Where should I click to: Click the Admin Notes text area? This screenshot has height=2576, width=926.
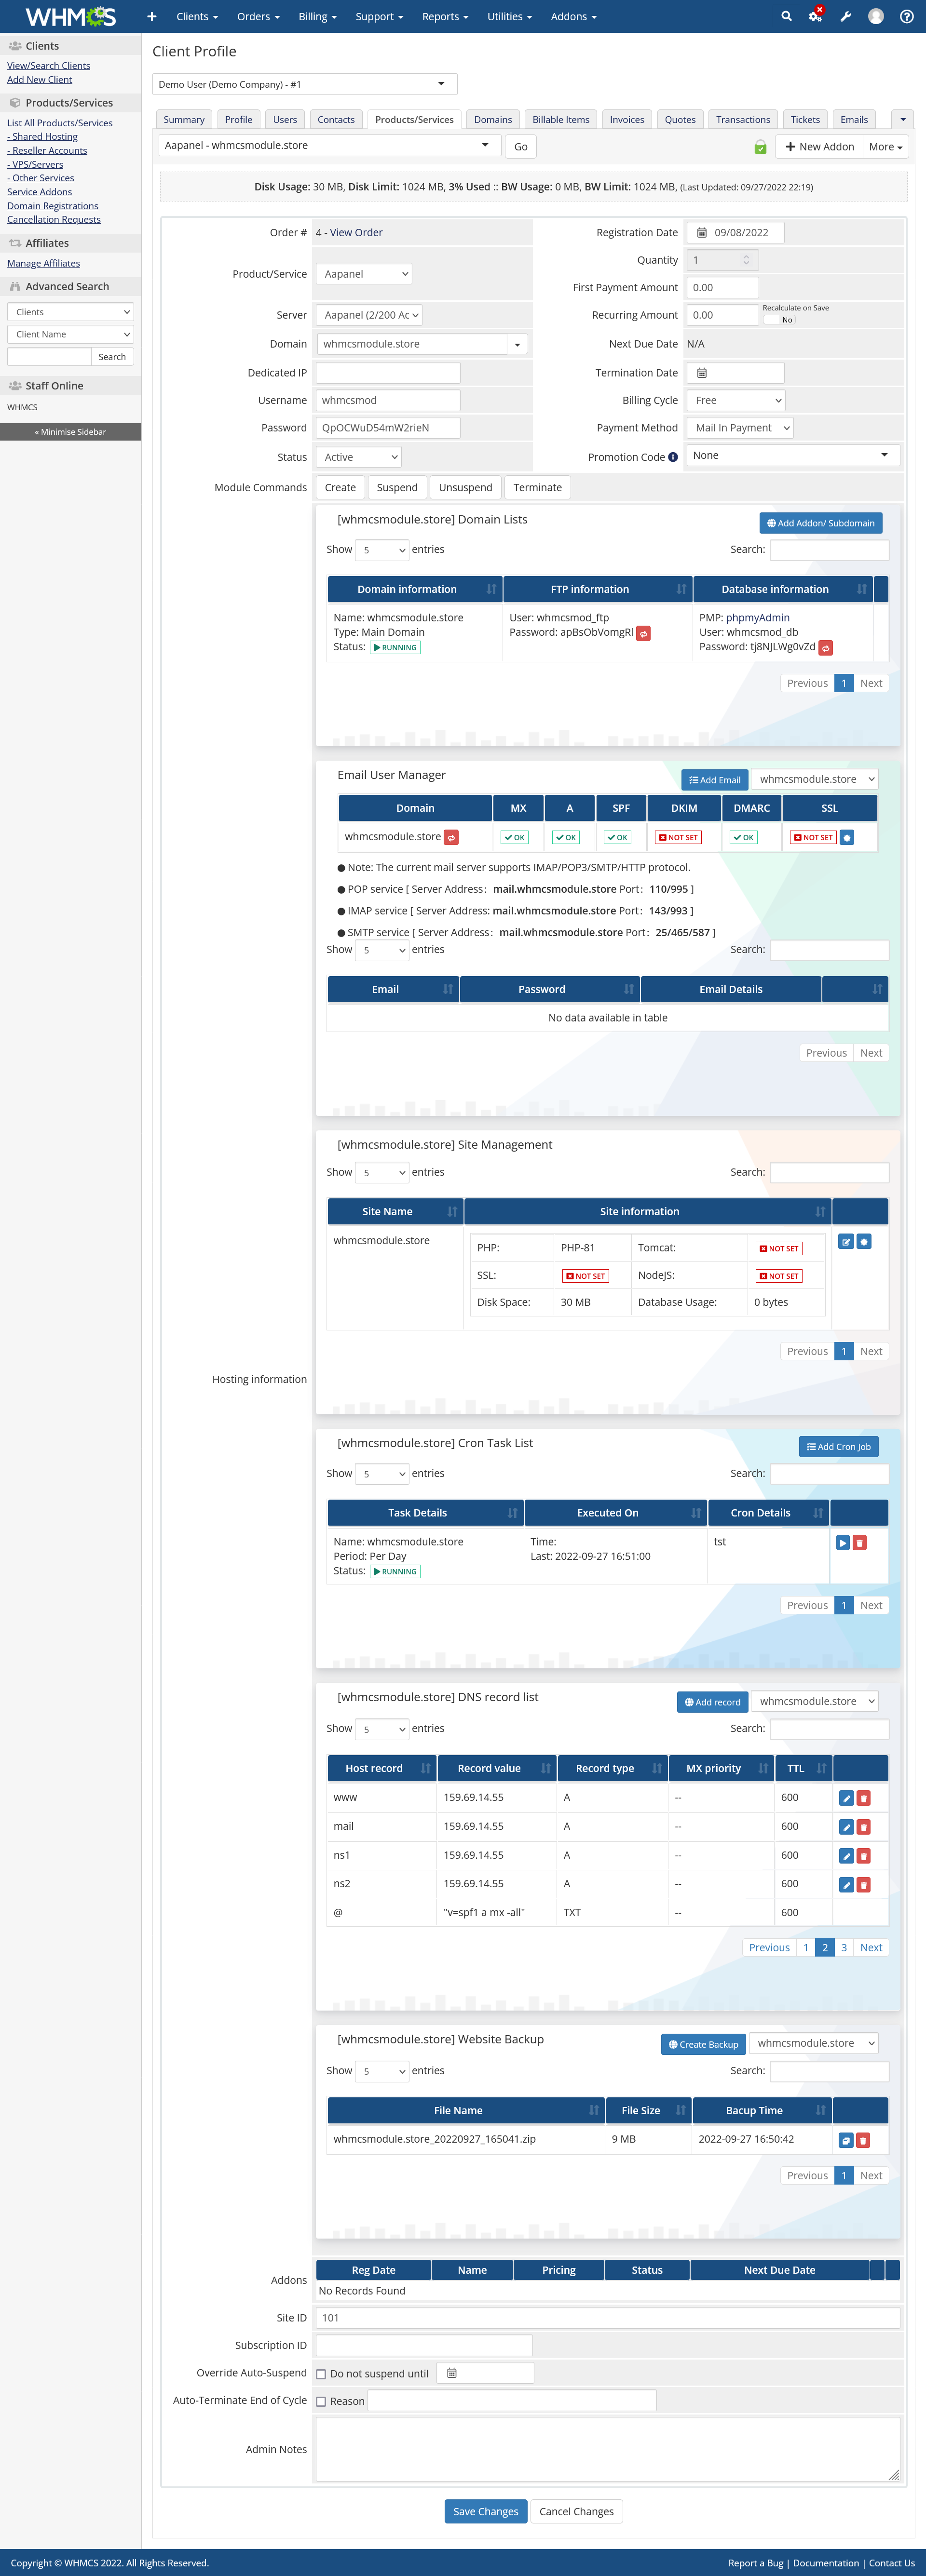(607, 2449)
